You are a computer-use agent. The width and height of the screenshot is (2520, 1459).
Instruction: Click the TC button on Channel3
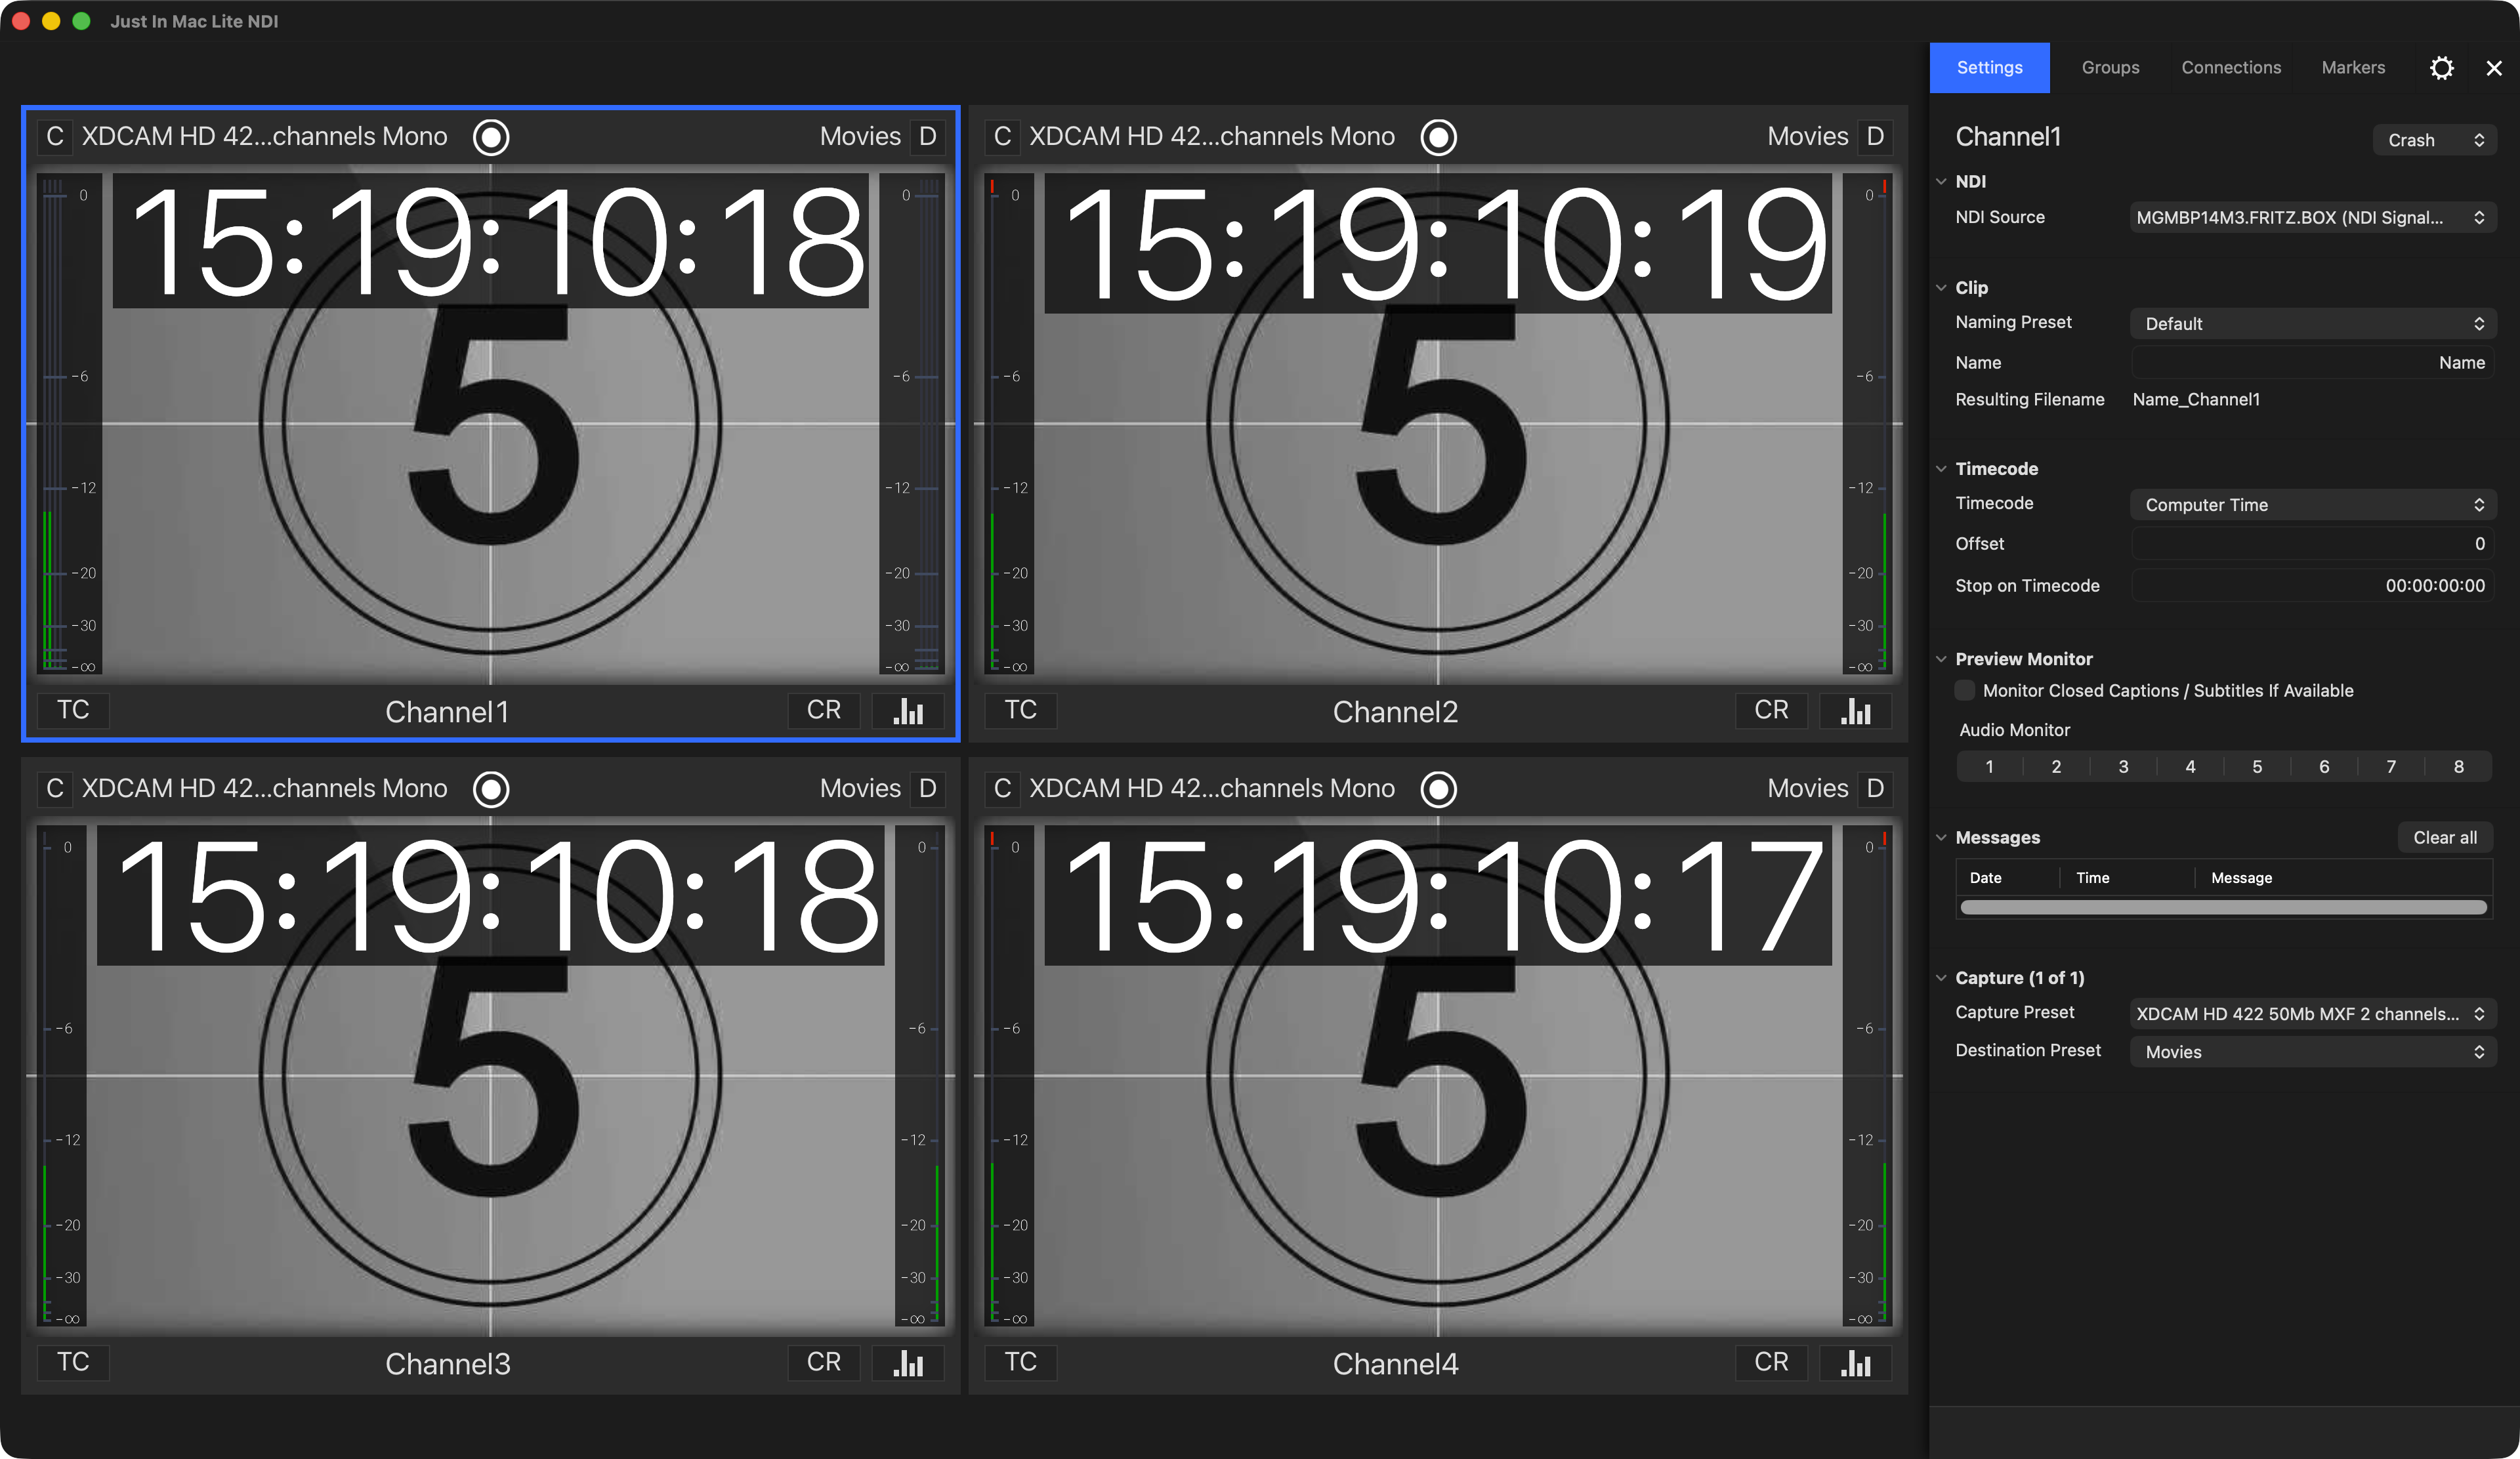73,1363
